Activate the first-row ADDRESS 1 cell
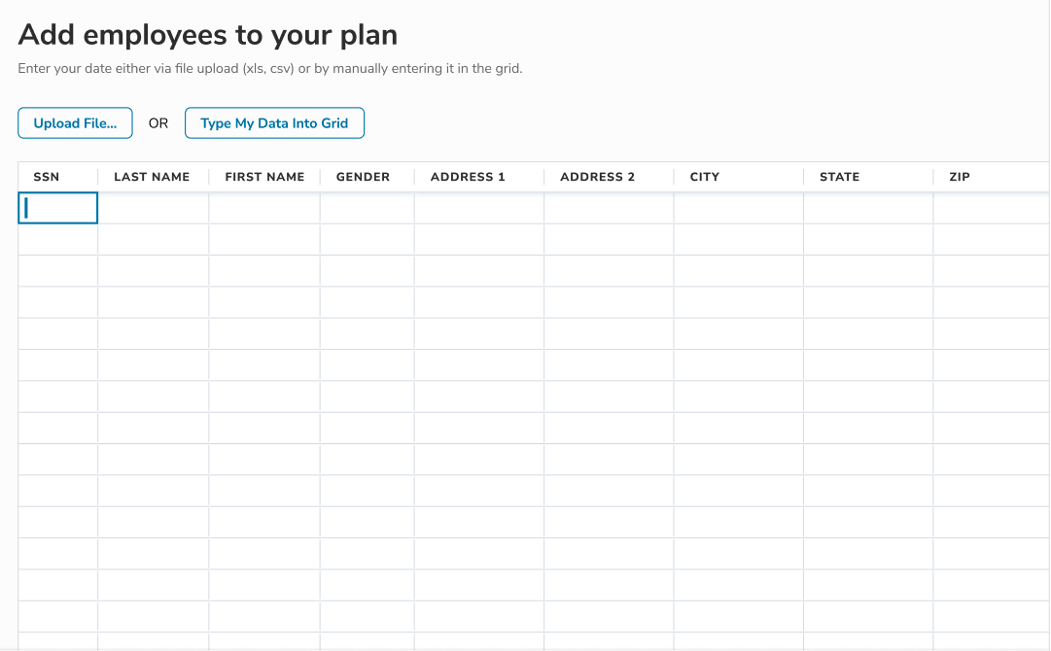1051x651 pixels. (479, 208)
